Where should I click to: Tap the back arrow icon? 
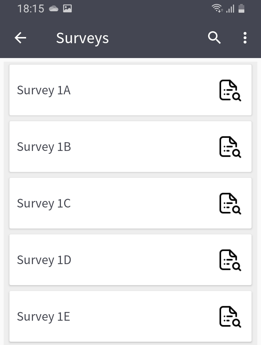coord(20,38)
